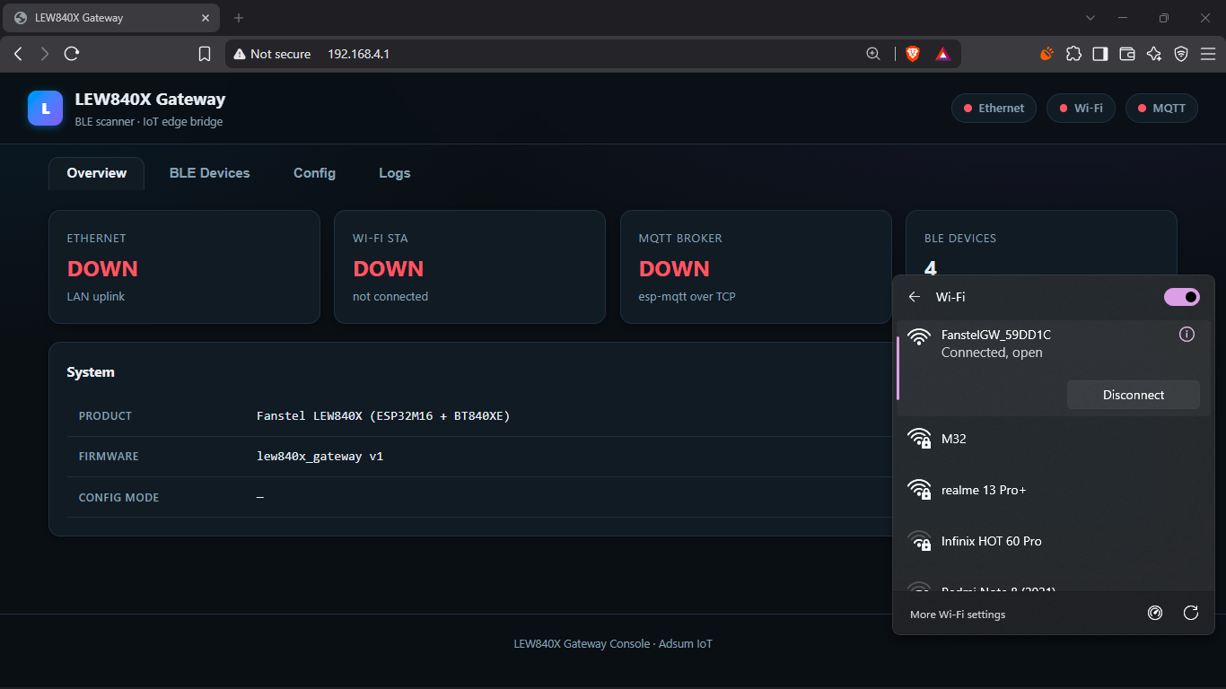1226x689 pixels.
Task: Select the Infinix HOT 60 Pro network
Action: [1054, 541]
